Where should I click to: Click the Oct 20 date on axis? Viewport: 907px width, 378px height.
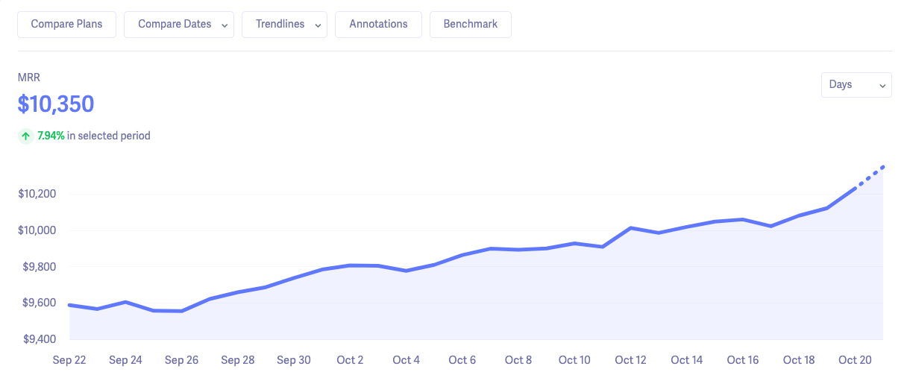tap(855, 360)
